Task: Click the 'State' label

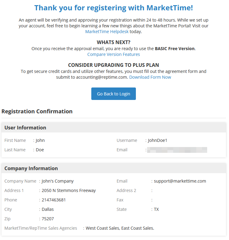Action: [122, 209]
